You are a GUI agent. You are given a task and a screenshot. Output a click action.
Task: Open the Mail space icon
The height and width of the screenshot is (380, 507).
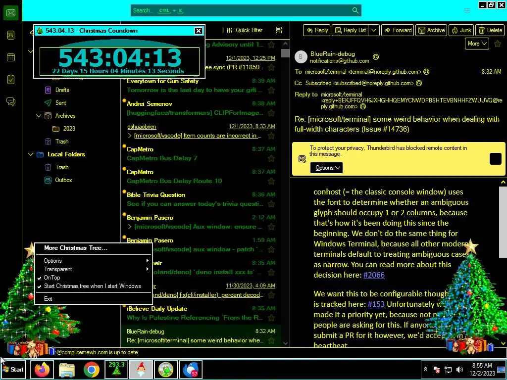pyautogui.click(x=11, y=13)
